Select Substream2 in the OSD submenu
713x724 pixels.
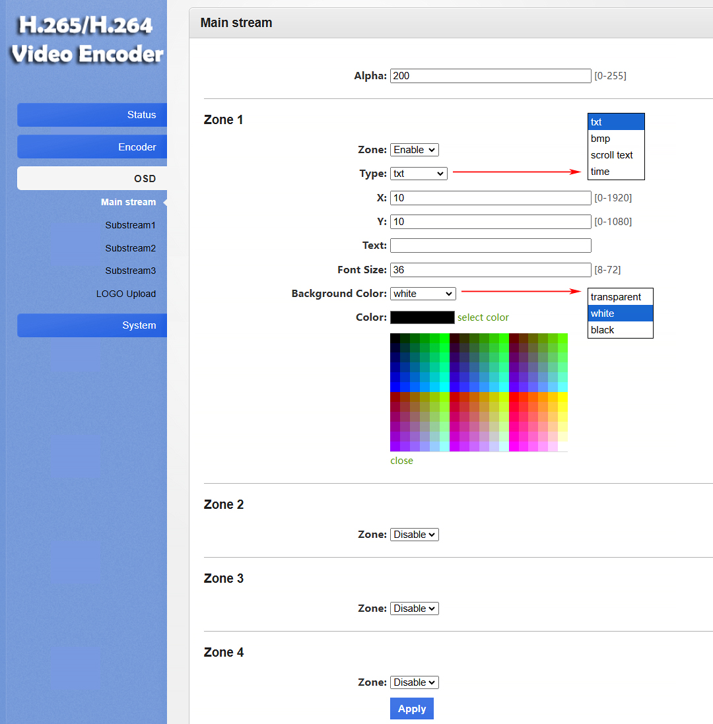pyautogui.click(x=130, y=248)
